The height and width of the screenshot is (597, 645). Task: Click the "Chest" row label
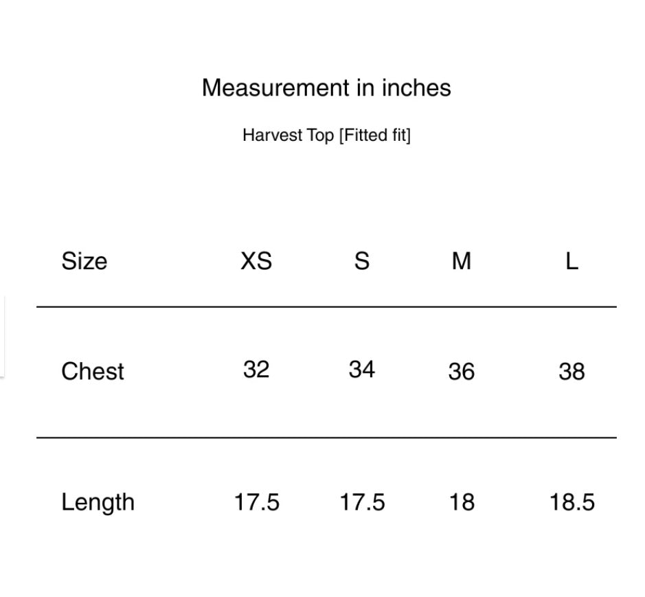click(x=93, y=371)
